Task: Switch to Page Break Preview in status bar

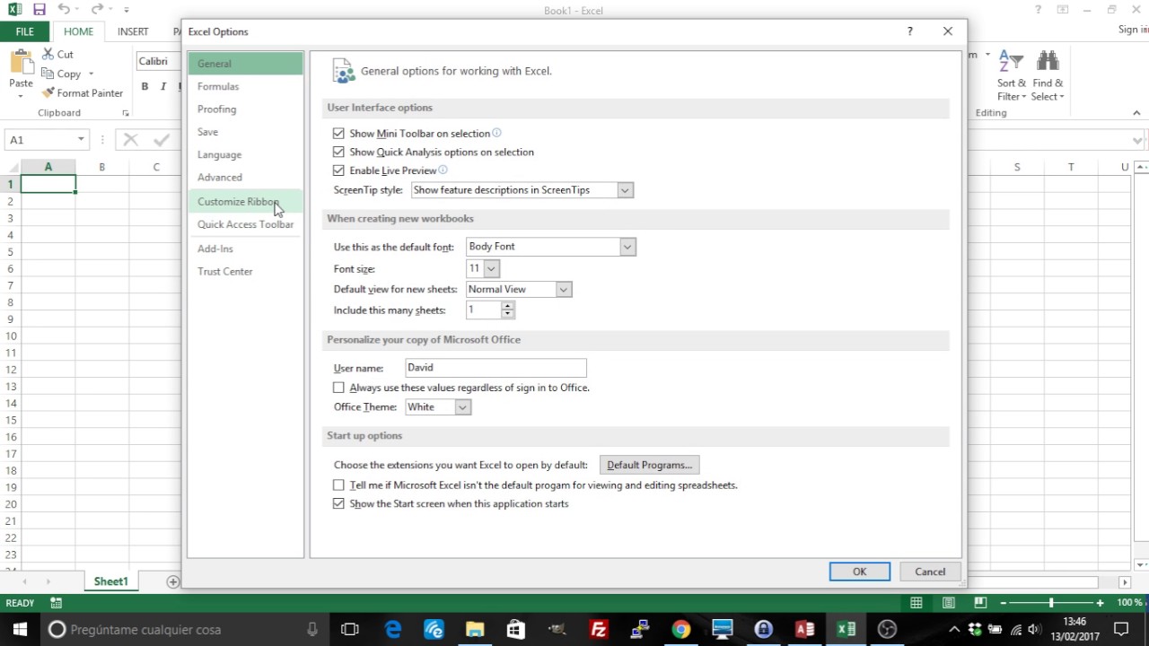Action: (x=981, y=603)
